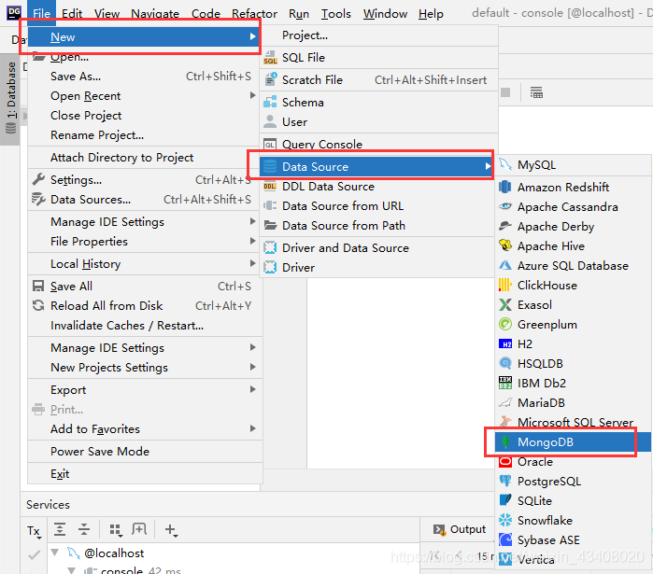Select H2 database icon
The width and height of the screenshot is (653, 574).
505,343
